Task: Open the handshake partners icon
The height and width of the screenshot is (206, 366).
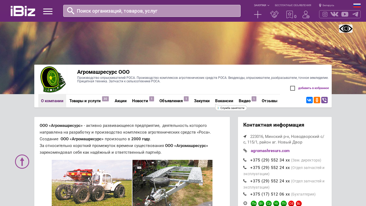Action: click(274, 14)
